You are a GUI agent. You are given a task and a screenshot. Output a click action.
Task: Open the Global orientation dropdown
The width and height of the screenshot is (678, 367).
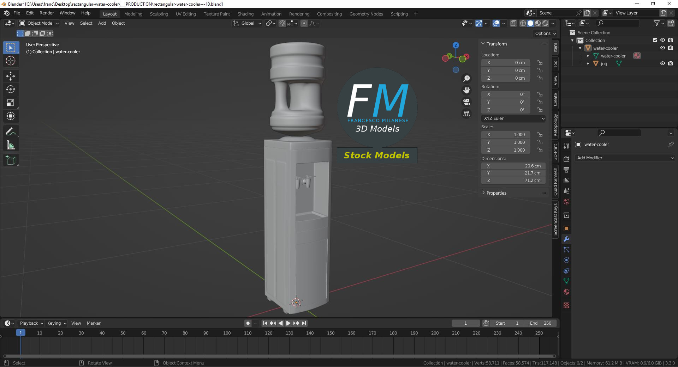pos(247,23)
